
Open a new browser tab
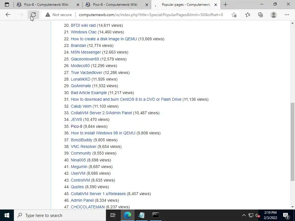click(x=225, y=5)
